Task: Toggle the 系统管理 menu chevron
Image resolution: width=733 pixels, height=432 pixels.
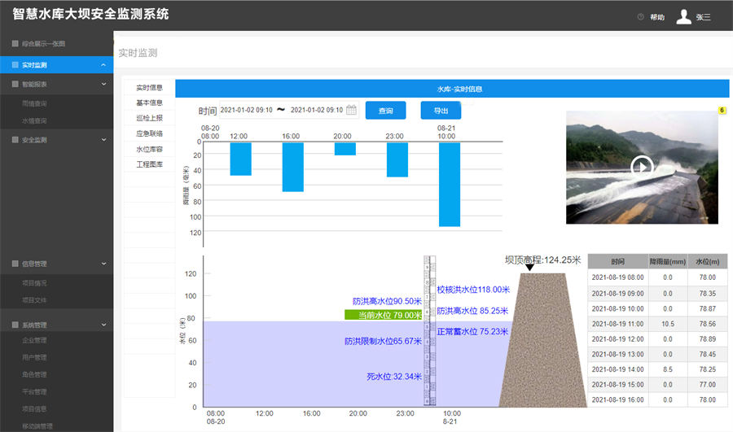Action: (103, 325)
